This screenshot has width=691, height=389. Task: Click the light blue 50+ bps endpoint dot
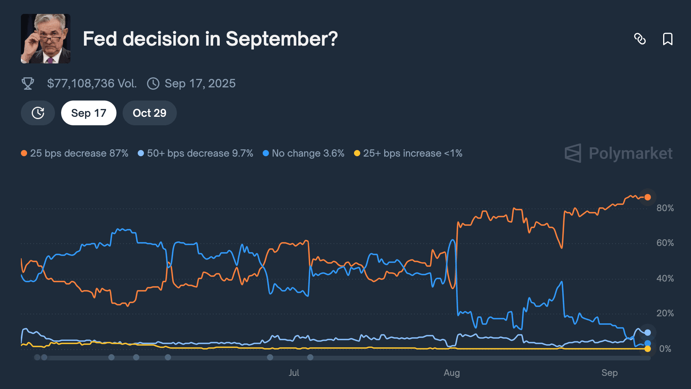coord(648,333)
